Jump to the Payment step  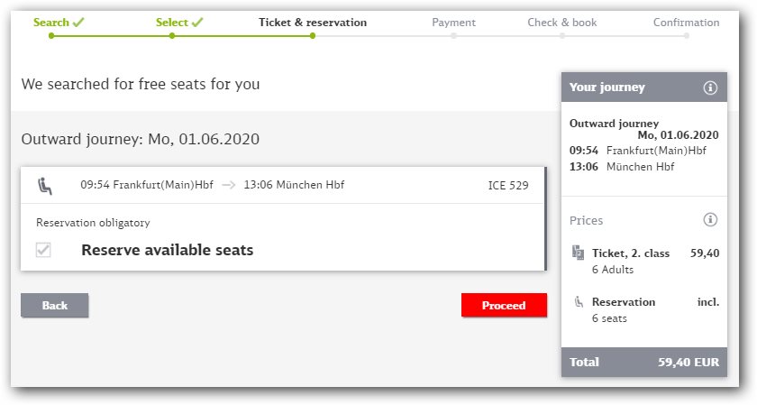[453, 23]
